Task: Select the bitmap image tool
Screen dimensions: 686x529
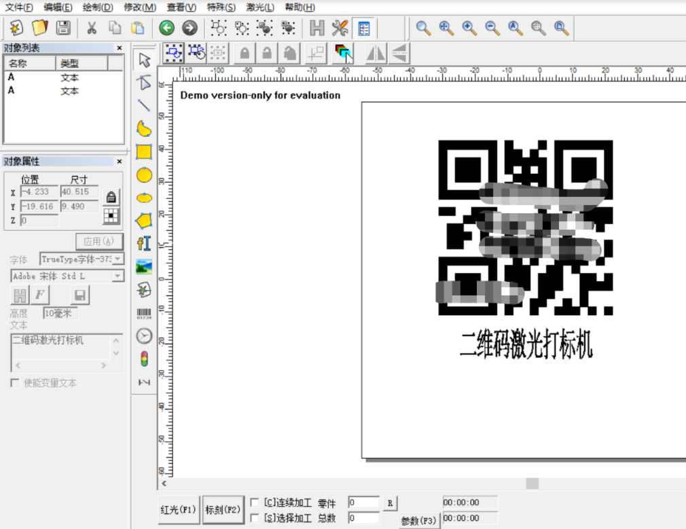Action: tap(144, 267)
